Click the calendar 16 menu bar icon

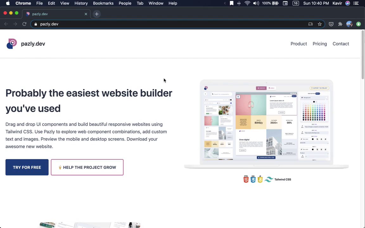point(296,3)
